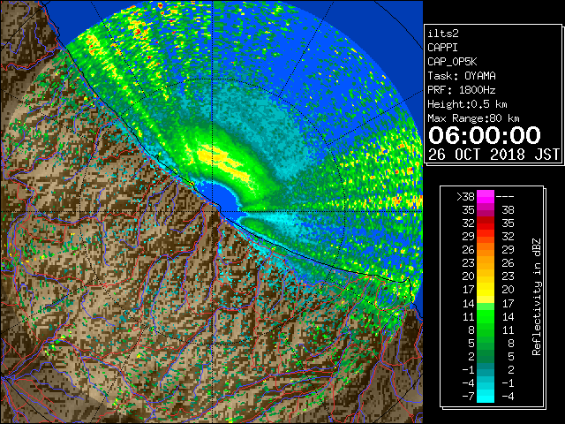Click the 06:00:00 timestamp

pyautogui.click(x=485, y=135)
